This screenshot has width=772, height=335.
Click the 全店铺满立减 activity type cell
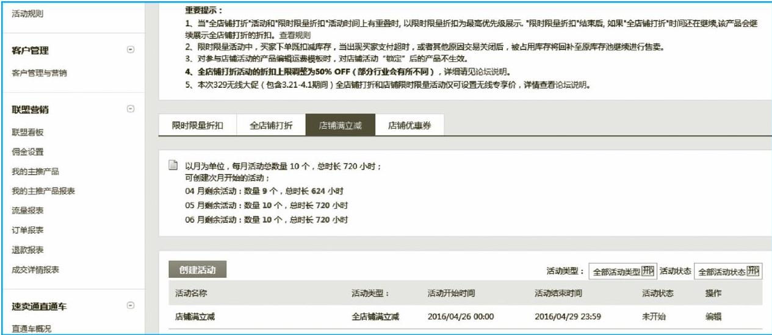(x=375, y=317)
